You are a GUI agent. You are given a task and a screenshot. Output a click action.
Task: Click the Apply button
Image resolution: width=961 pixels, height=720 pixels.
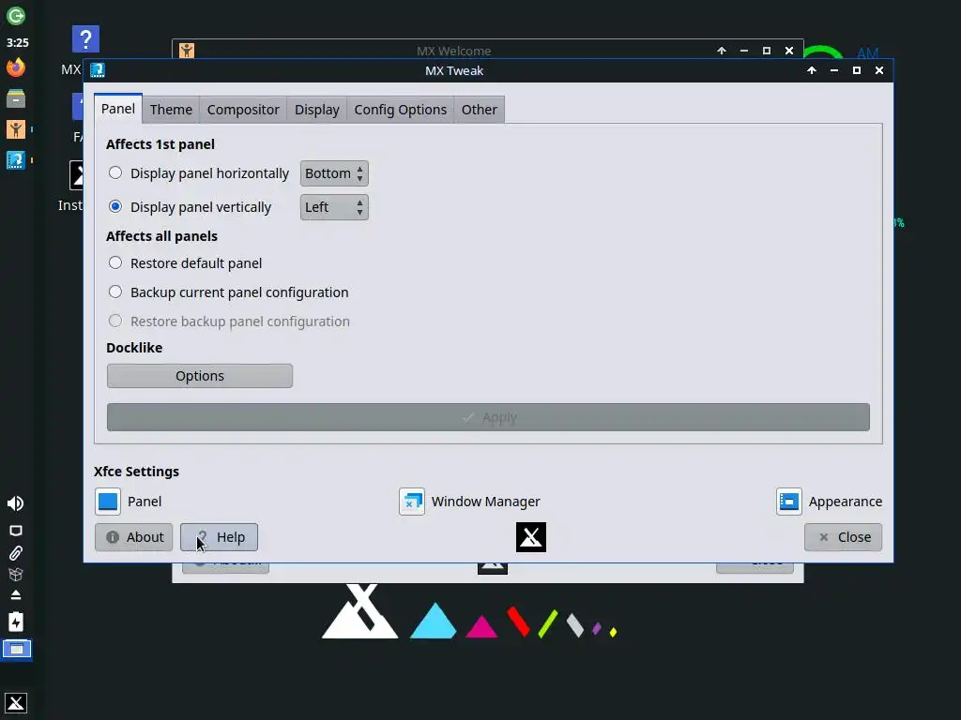pos(488,417)
